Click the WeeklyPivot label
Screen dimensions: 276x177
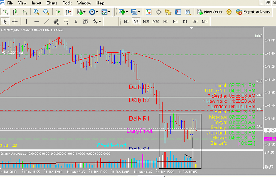click(x=111, y=145)
